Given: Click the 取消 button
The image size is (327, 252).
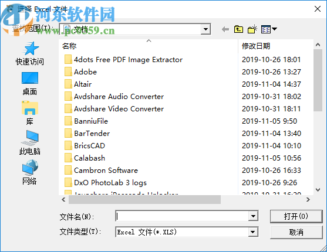Looking at the screenshot, I should [296, 232].
